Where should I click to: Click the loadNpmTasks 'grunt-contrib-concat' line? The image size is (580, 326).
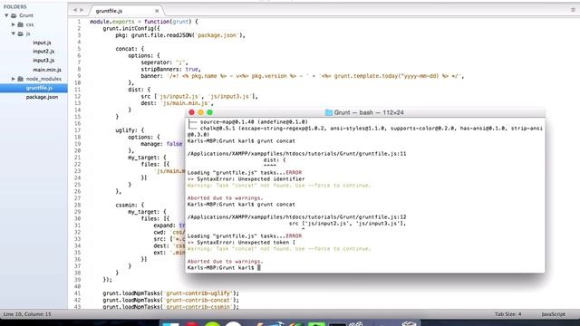coord(170,300)
